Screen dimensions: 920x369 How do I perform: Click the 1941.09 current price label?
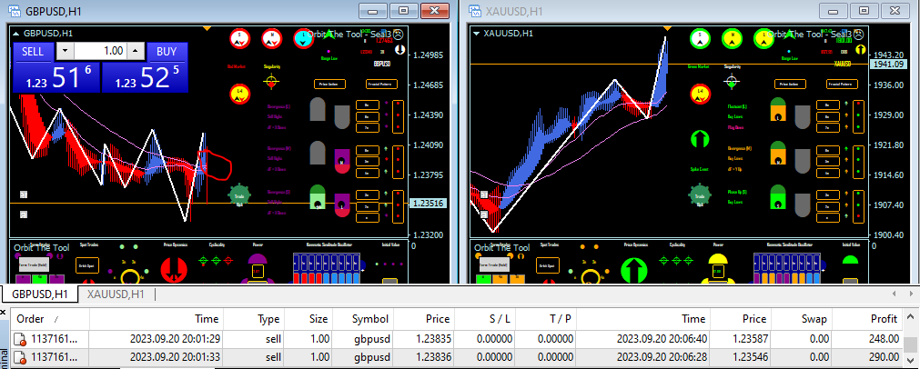coord(887,65)
